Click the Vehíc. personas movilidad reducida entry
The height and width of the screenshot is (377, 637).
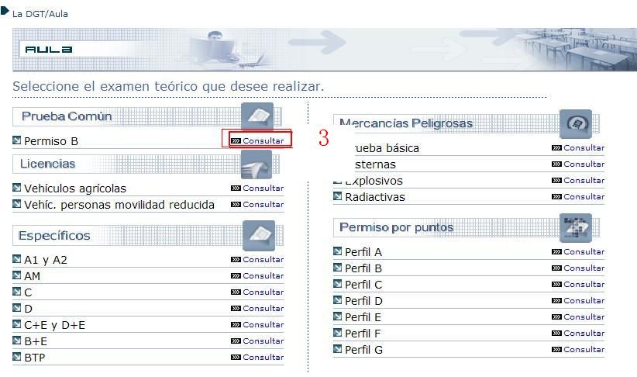(119, 205)
